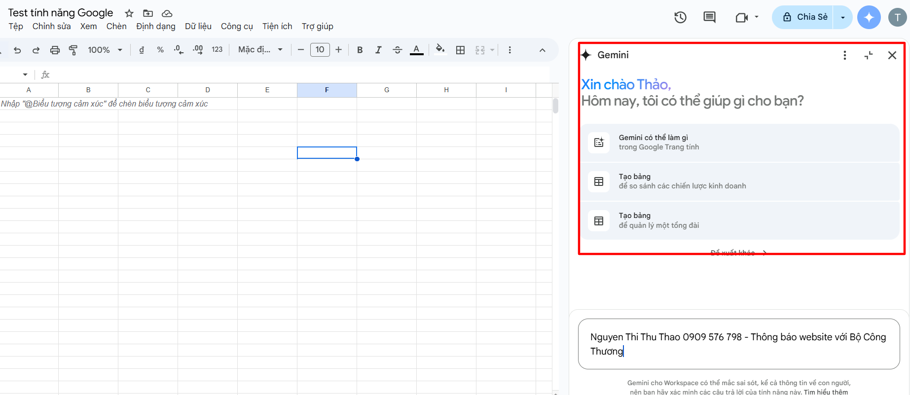This screenshot has width=910, height=395.
Task: Click the redo arrow icon
Action: (36, 50)
